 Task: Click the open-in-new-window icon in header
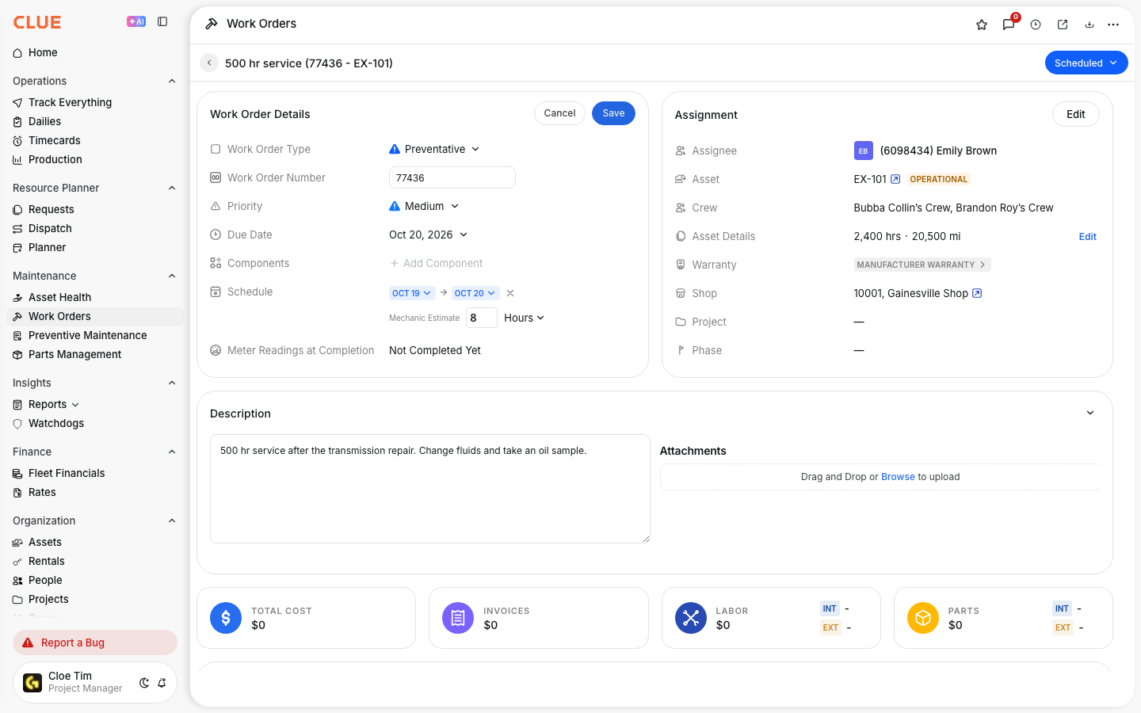[1063, 25]
